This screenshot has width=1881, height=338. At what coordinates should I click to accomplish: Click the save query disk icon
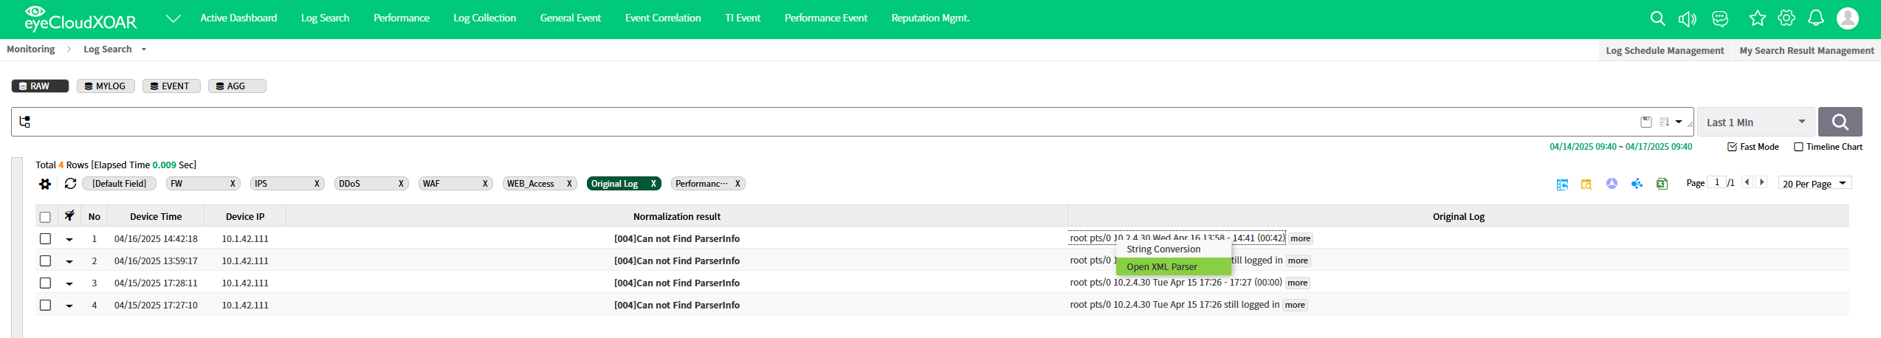click(1646, 122)
